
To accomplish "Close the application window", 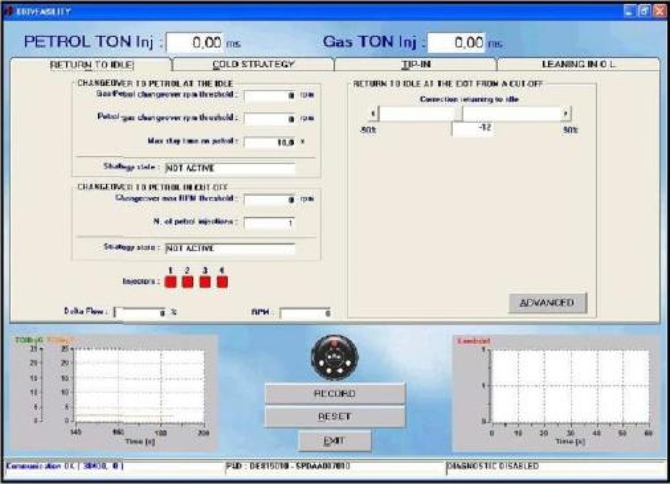I will pos(659,11).
